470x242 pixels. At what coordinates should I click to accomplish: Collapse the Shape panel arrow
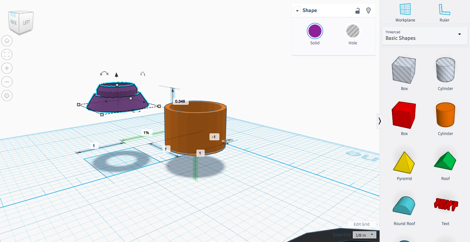pos(297,11)
